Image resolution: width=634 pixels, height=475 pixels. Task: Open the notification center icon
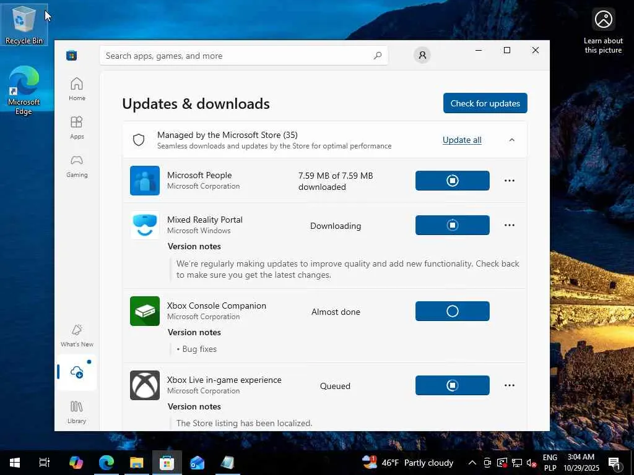614,463
